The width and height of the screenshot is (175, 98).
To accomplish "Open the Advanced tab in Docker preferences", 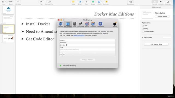I will 80,24.
